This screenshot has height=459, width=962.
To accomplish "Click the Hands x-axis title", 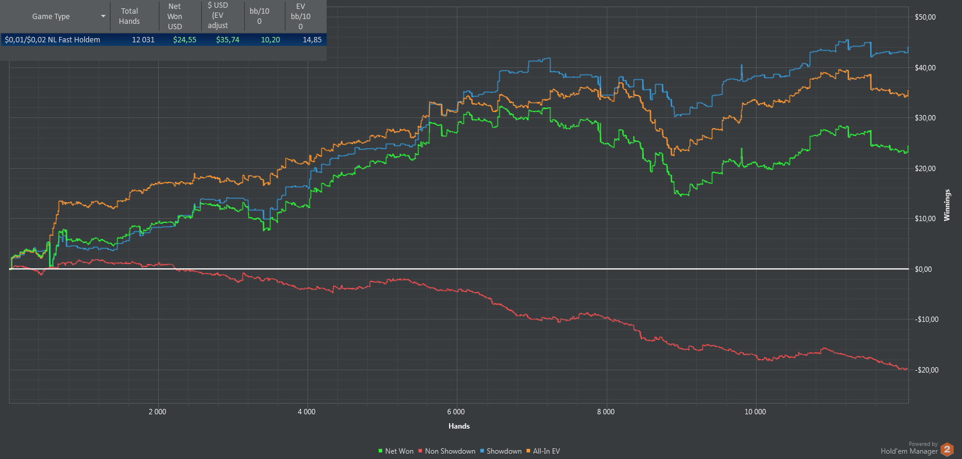I will tap(459, 426).
